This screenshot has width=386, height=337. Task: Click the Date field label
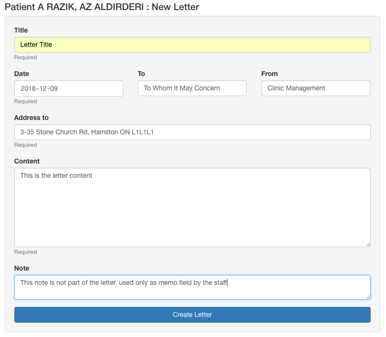pos(22,74)
